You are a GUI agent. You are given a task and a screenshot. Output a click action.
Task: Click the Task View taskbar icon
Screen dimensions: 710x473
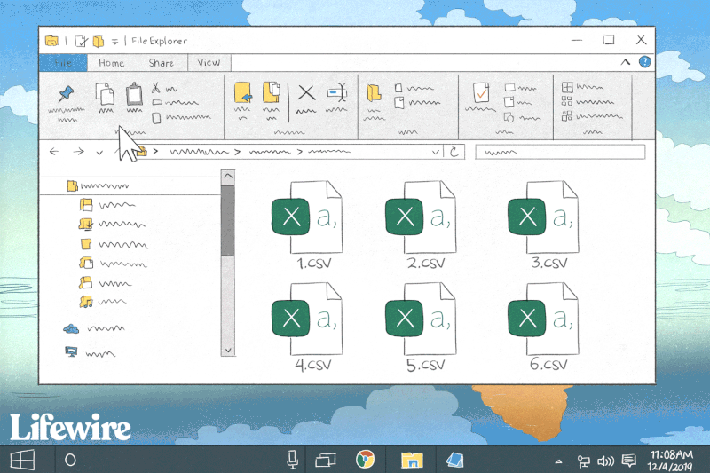pos(326,461)
